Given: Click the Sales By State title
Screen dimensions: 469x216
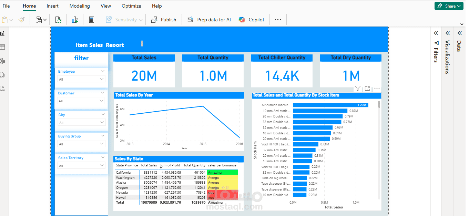Looking at the screenshot, I should pos(129,159).
